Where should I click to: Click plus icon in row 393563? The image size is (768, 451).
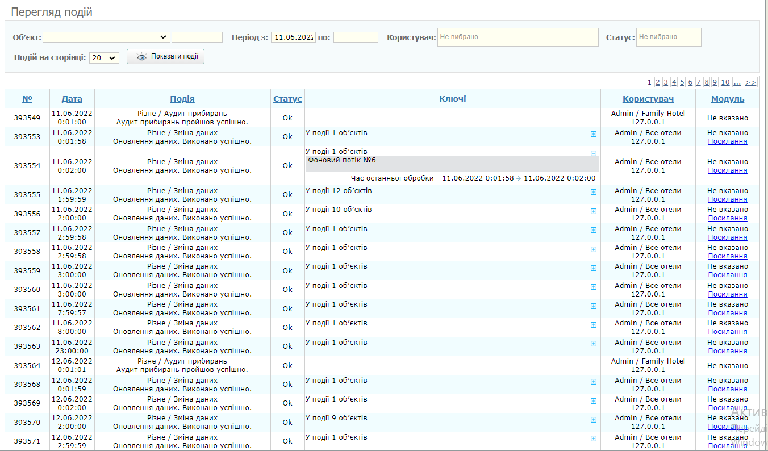(594, 344)
